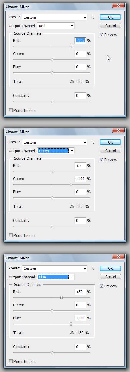Click Red value field showing +105

point(80,40)
